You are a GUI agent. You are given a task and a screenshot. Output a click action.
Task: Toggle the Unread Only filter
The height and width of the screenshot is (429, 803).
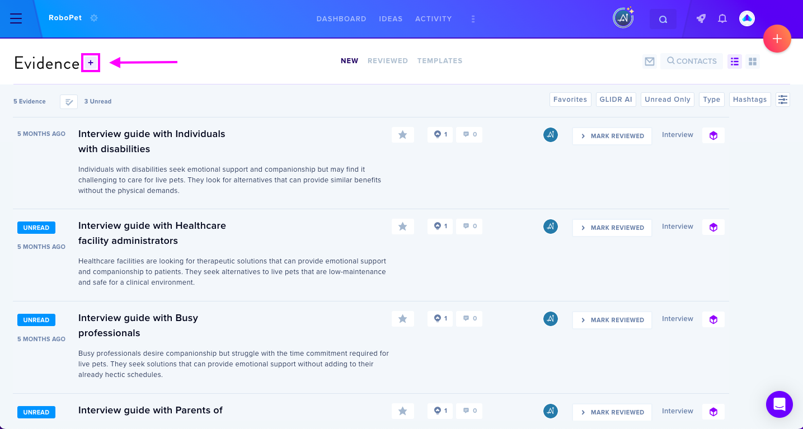pyautogui.click(x=668, y=100)
